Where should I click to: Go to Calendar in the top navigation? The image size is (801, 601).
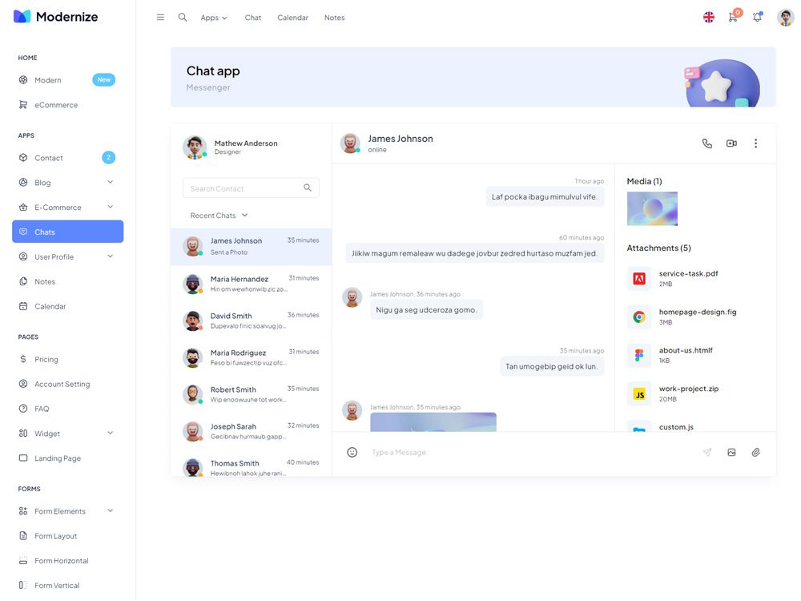coord(292,18)
